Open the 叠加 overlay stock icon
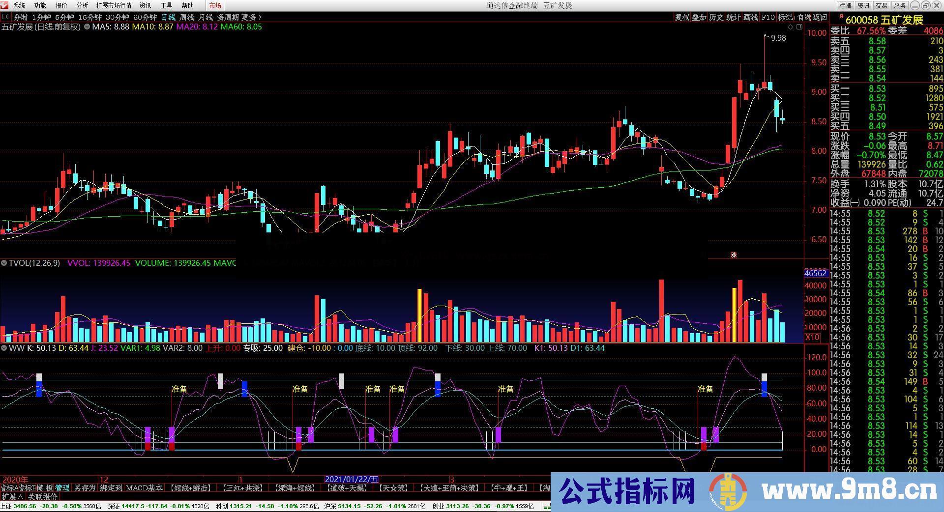Screen dimensions: 944x512 (698, 17)
